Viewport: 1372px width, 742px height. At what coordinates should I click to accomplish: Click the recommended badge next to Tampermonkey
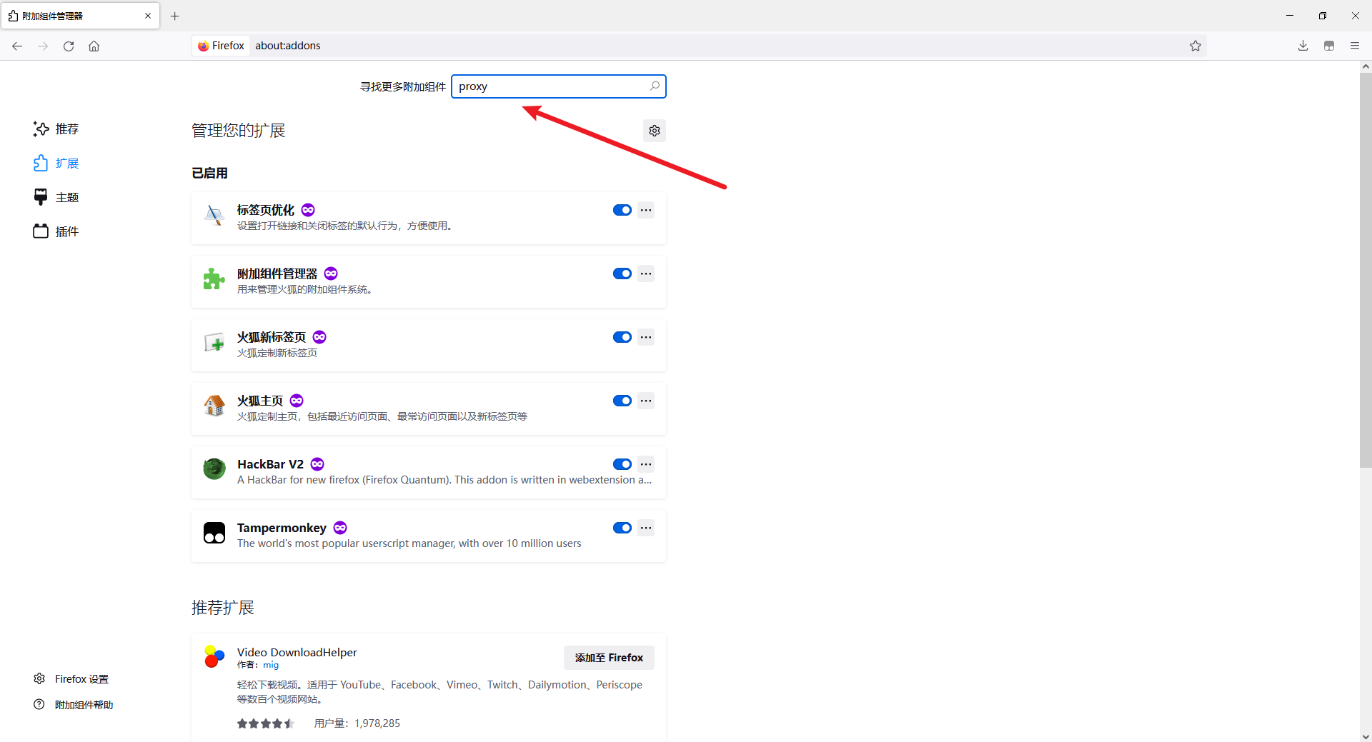pyautogui.click(x=340, y=528)
